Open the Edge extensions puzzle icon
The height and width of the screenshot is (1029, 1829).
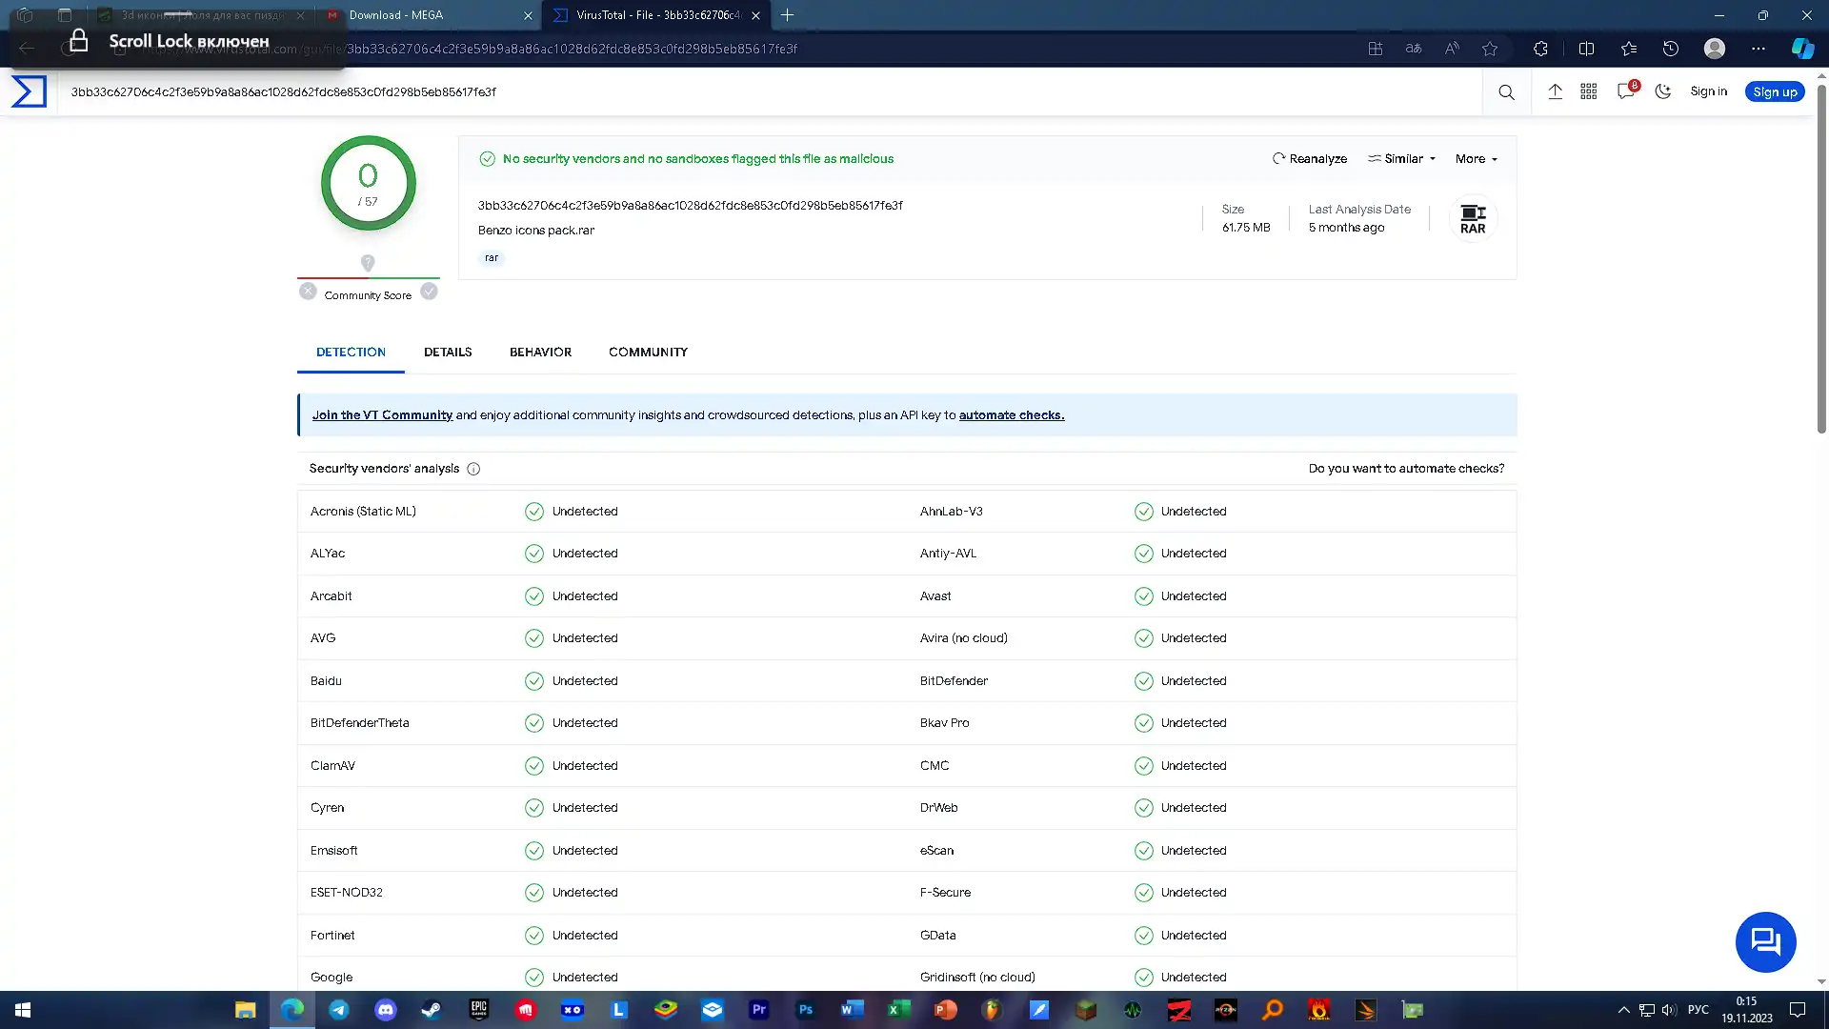click(1540, 49)
